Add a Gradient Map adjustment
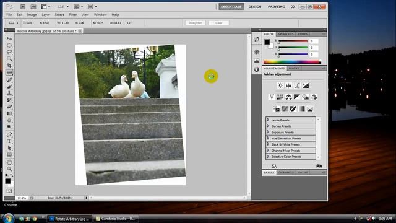396x223 pixels. (x=301, y=109)
